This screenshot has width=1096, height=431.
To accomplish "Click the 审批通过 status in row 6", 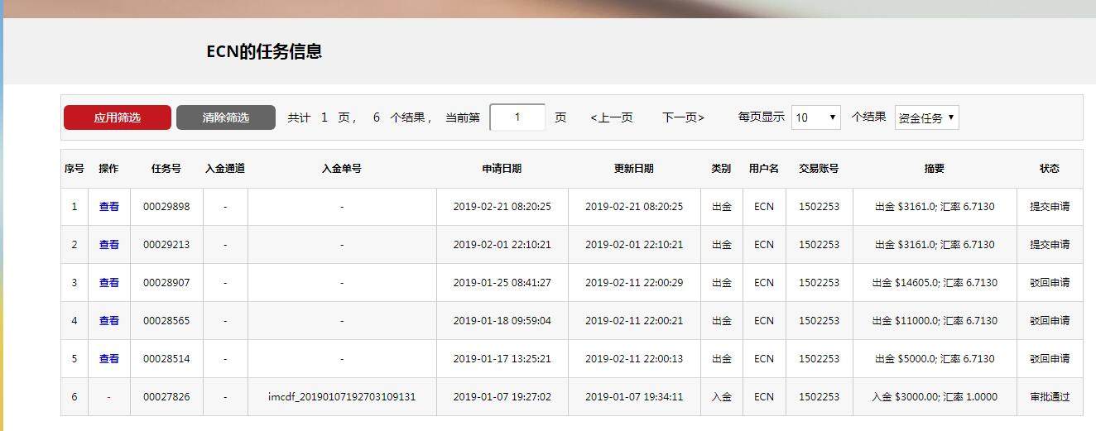I will click(1049, 397).
